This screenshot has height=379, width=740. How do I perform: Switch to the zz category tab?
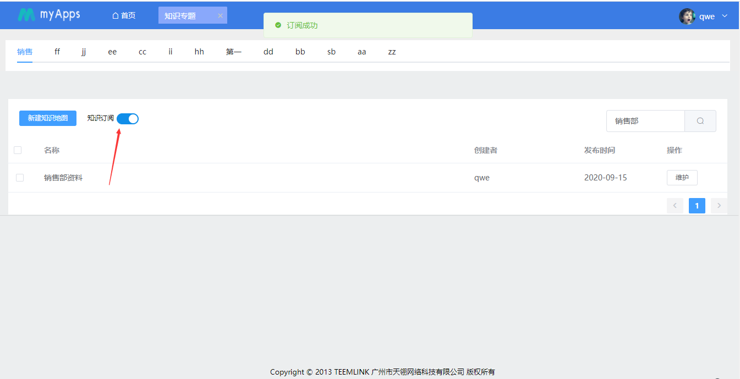392,52
